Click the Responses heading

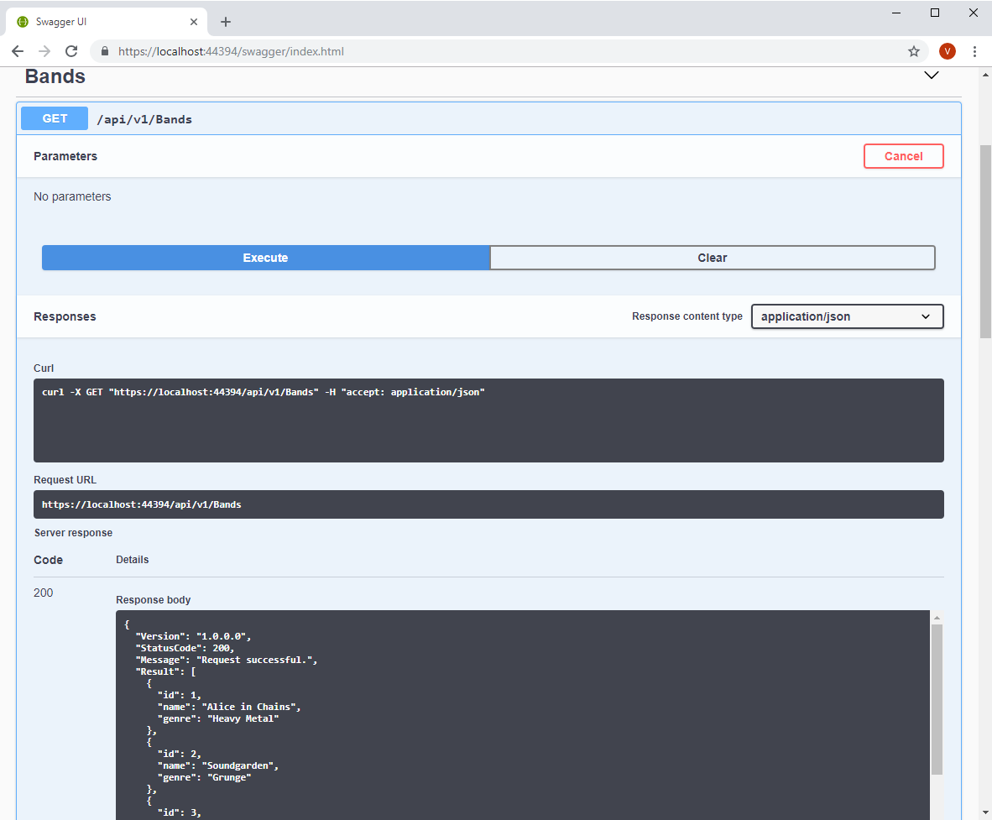coord(65,316)
